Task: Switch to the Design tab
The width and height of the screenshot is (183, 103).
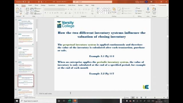Action: [x=43, y=5]
